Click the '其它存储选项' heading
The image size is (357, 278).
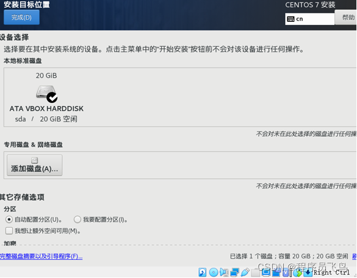(22, 197)
